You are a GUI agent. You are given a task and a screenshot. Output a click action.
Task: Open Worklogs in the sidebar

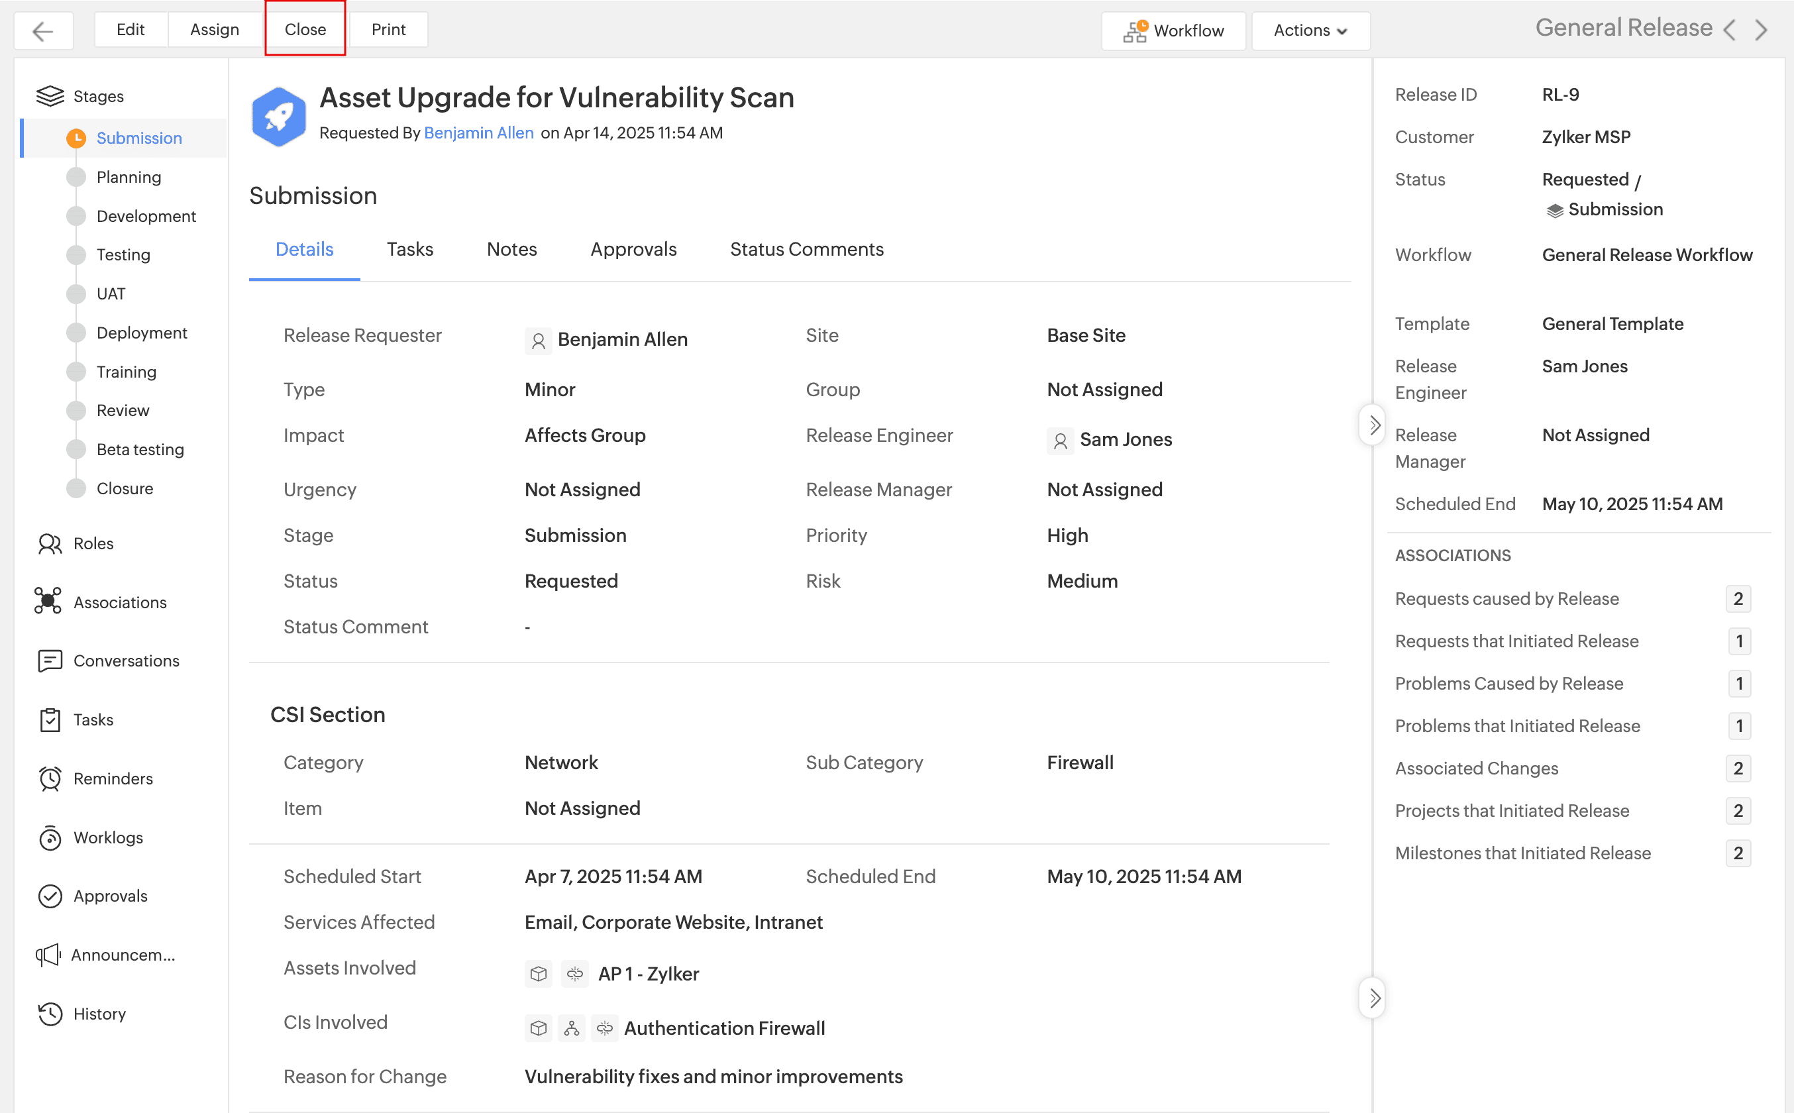(107, 837)
